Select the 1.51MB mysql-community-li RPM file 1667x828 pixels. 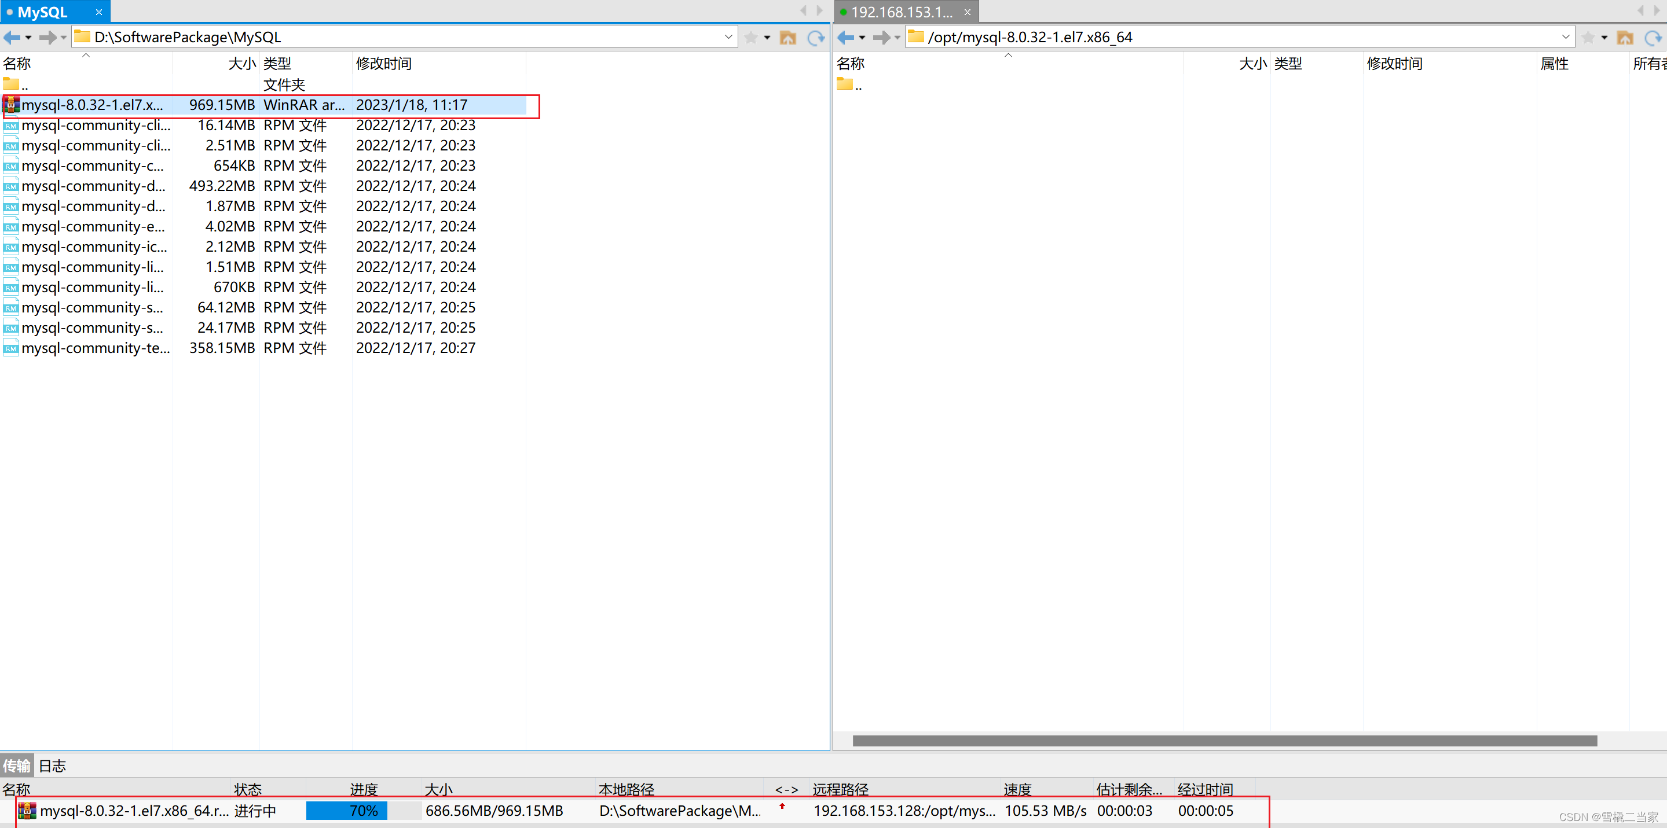(263, 267)
